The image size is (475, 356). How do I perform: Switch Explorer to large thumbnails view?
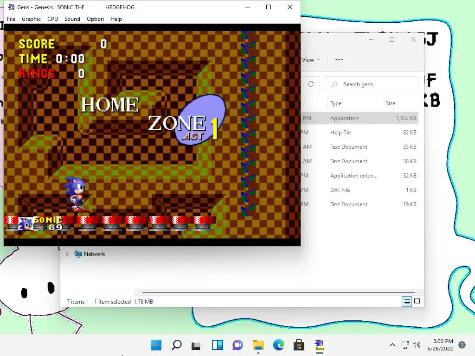(417, 301)
